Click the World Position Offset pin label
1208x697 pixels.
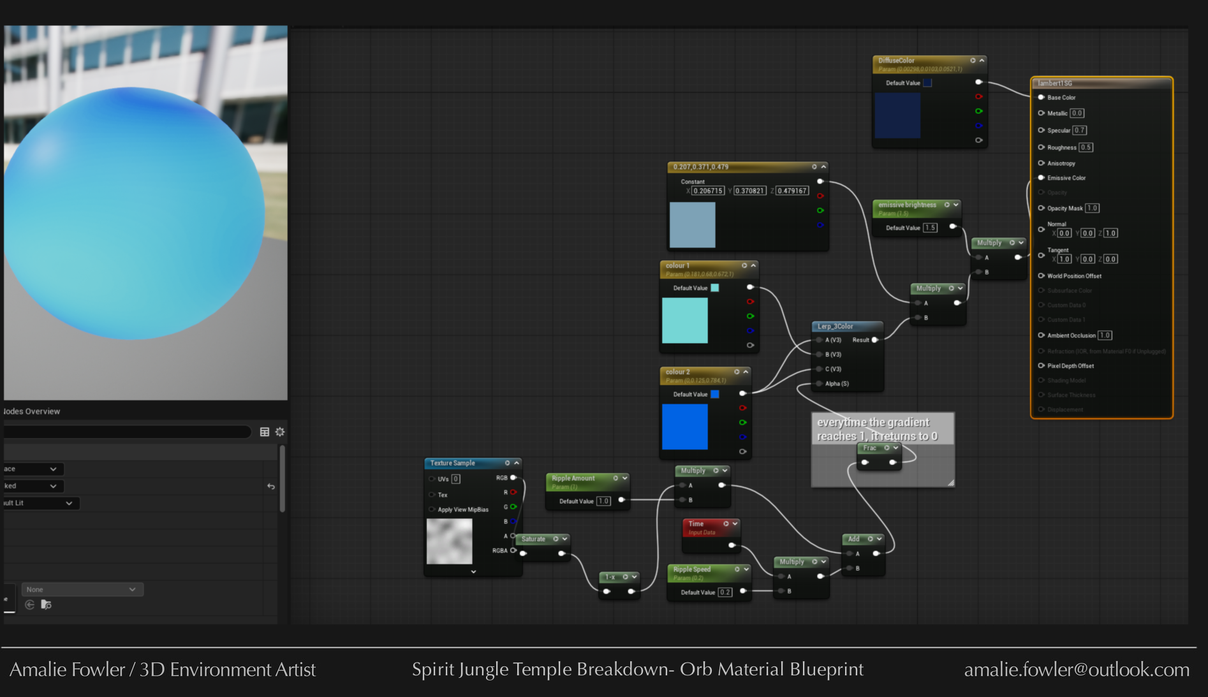tap(1074, 276)
